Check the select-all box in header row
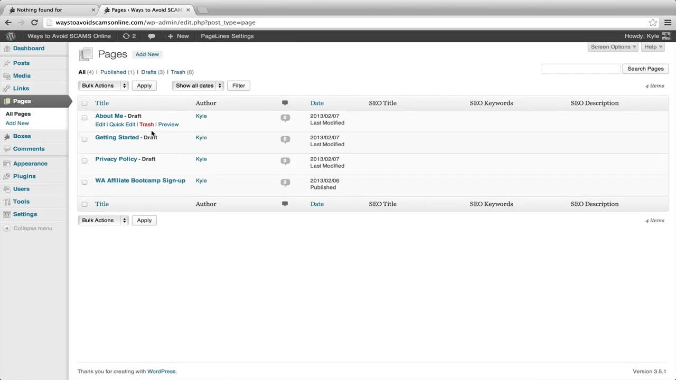676x380 pixels. tap(84, 103)
